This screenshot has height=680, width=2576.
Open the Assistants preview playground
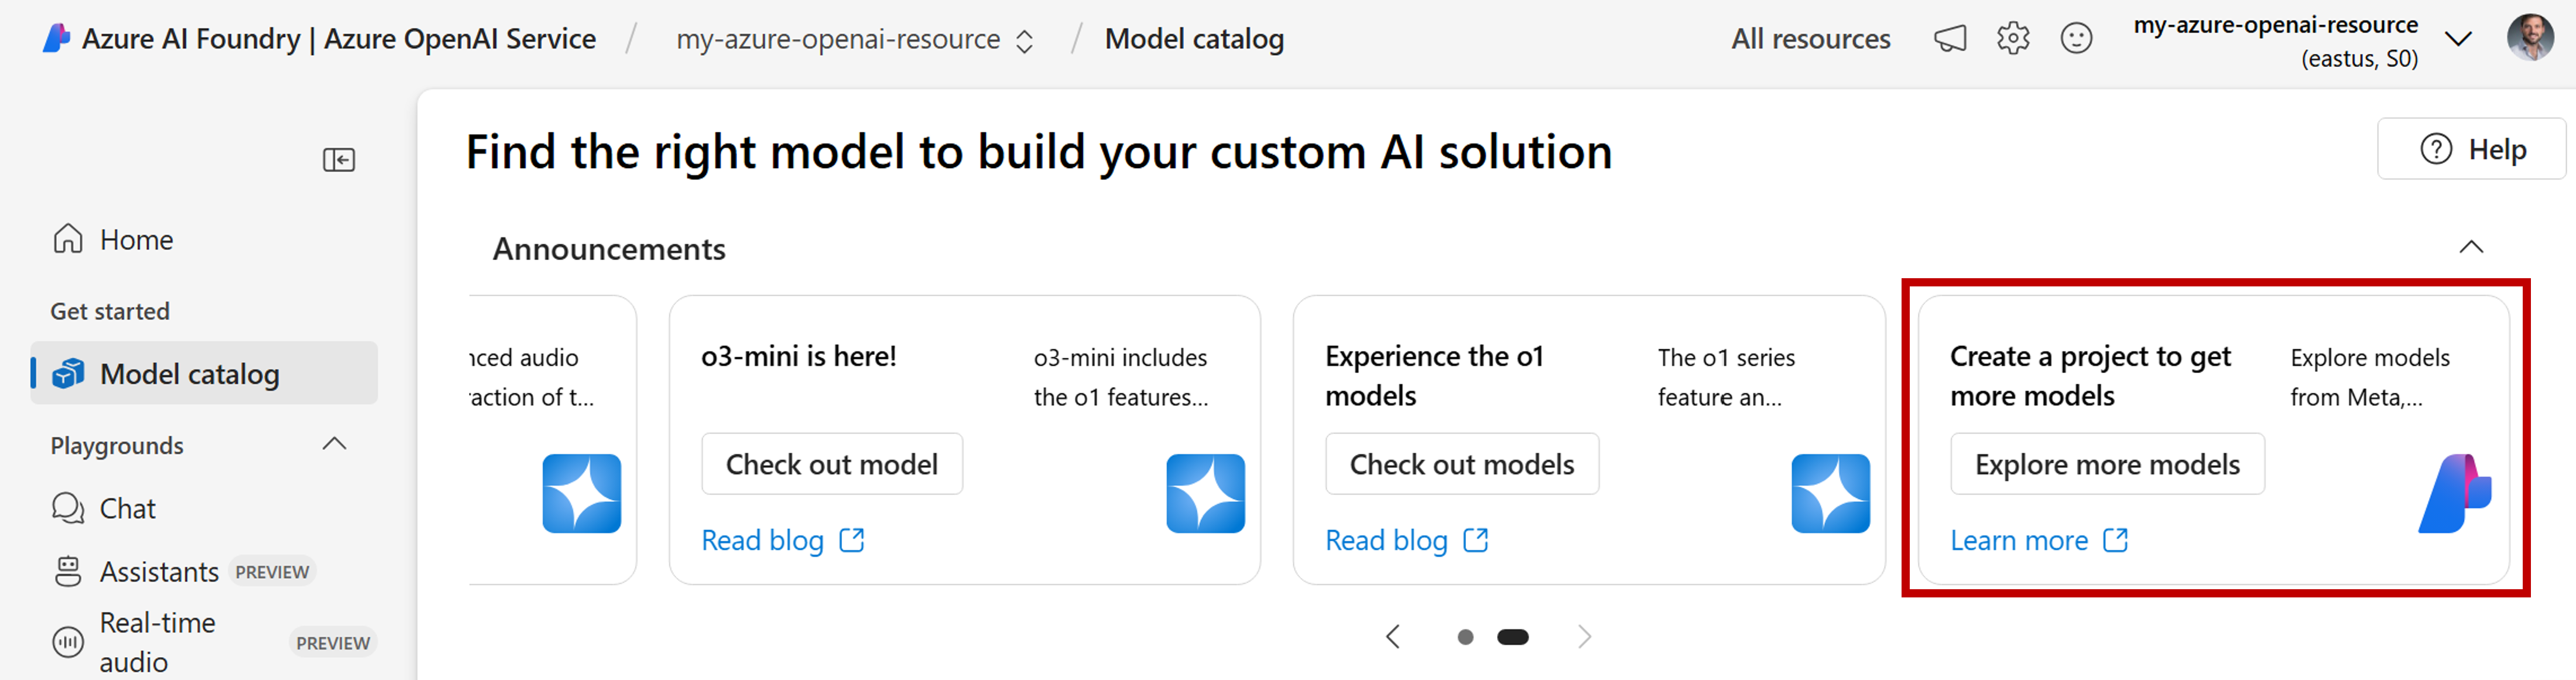tap(159, 572)
